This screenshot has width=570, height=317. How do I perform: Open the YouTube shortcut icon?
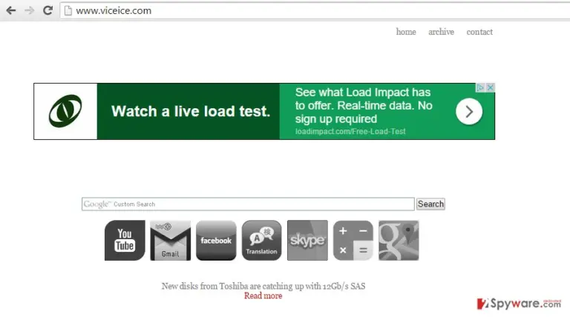tap(125, 240)
